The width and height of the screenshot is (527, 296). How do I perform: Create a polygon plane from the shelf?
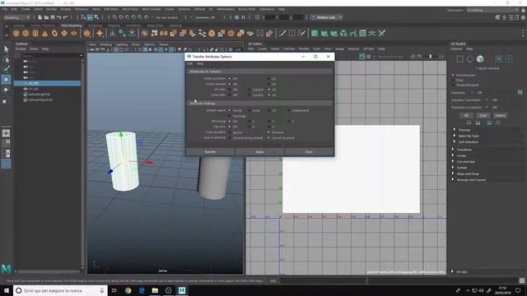64,33
